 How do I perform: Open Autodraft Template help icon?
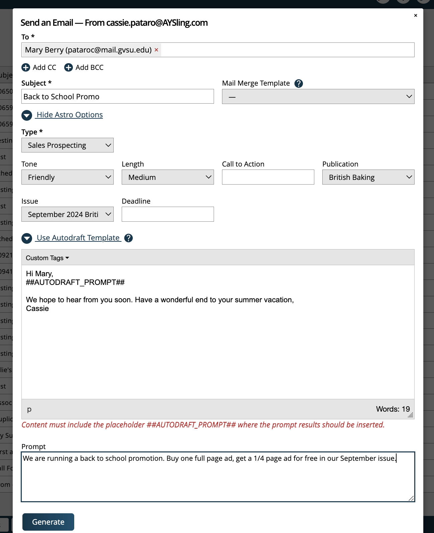tap(128, 238)
